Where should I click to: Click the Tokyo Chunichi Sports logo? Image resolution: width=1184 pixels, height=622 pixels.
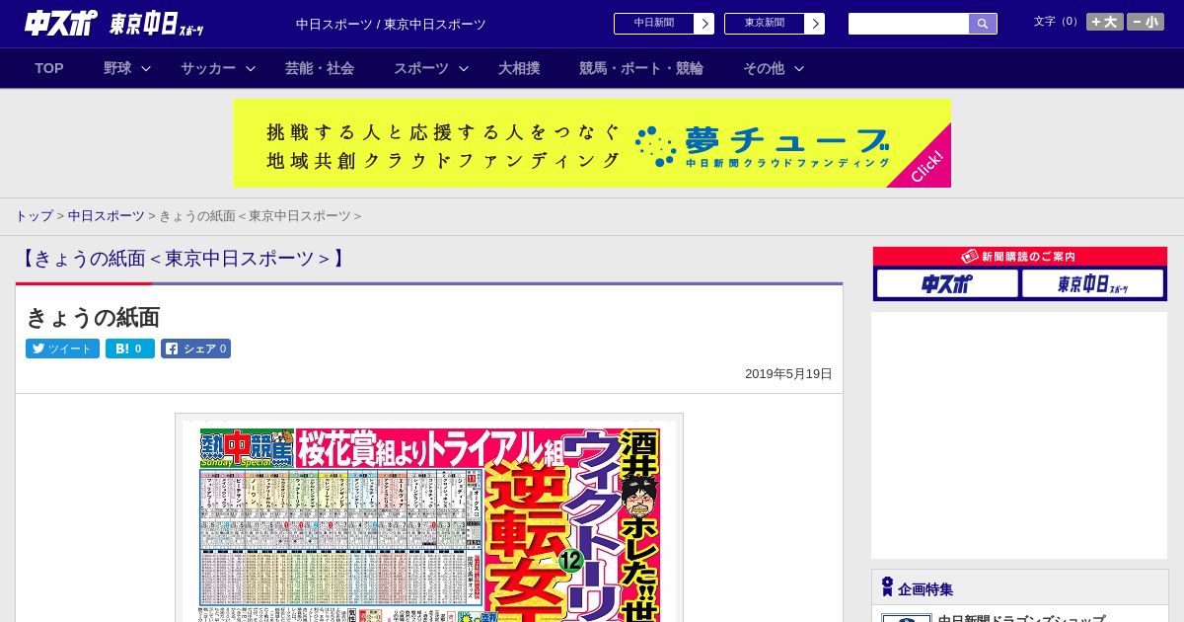(156, 24)
